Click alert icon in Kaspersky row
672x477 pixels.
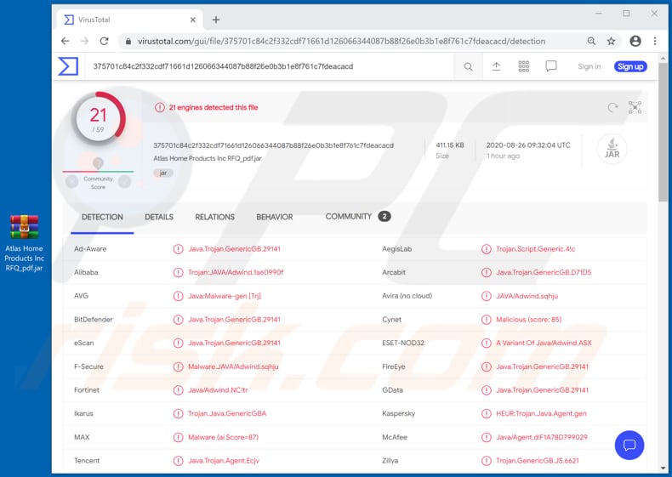(x=486, y=413)
